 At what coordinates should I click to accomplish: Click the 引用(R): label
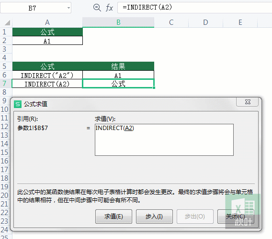click(28, 119)
